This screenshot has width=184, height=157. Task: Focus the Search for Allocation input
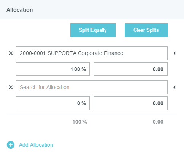pyautogui.click(x=92, y=87)
